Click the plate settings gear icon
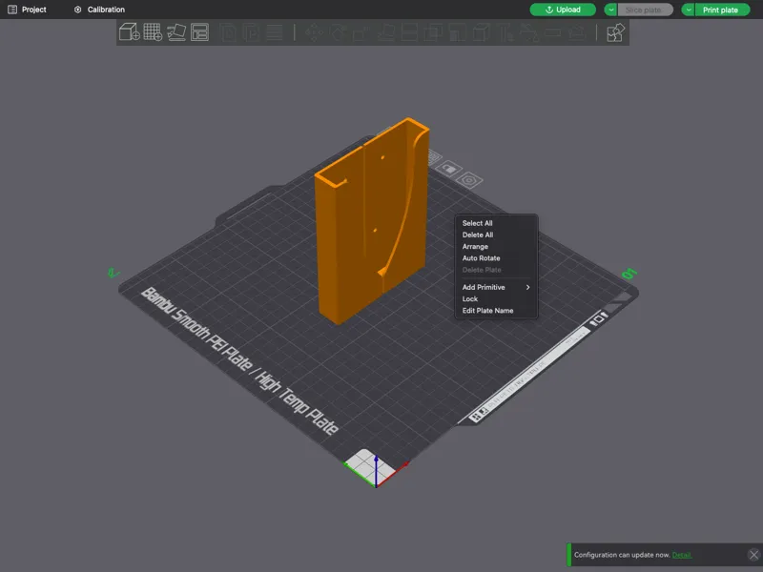The width and height of the screenshot is (763, 572). 469,180
